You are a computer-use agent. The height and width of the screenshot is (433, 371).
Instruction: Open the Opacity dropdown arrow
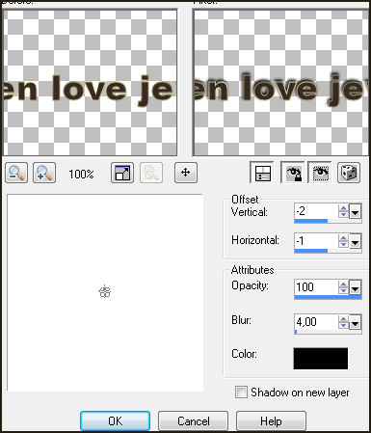356,287
